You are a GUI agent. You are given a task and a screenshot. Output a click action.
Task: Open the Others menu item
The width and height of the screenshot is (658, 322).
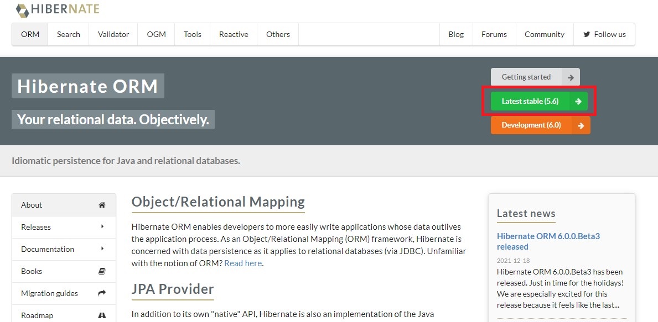point(278,34)
